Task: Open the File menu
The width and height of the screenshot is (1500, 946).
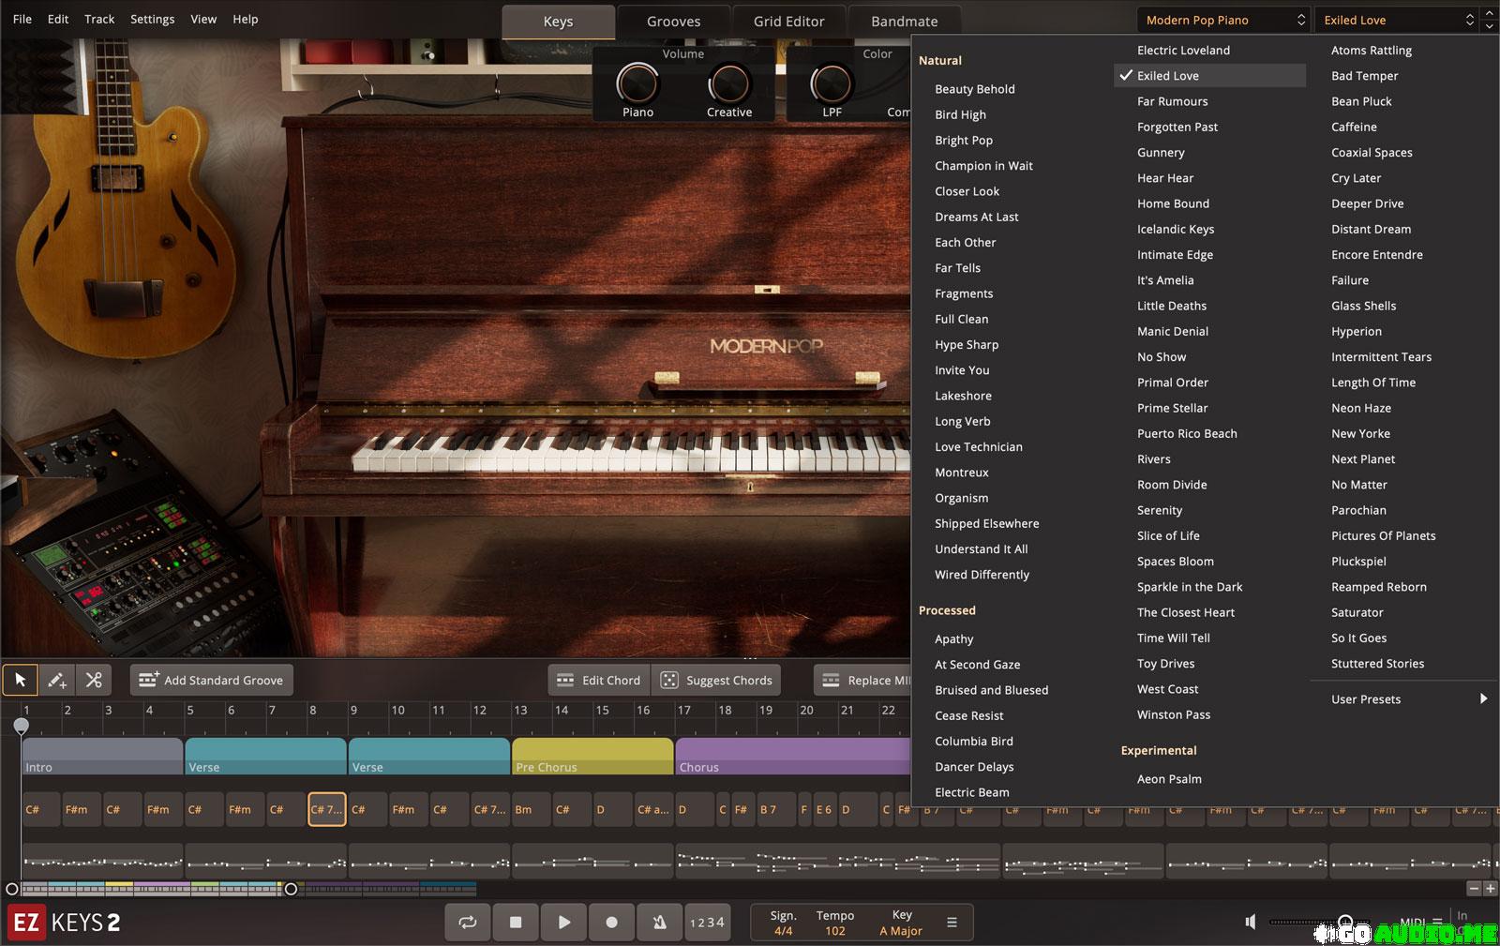Action: coord(22,19)
